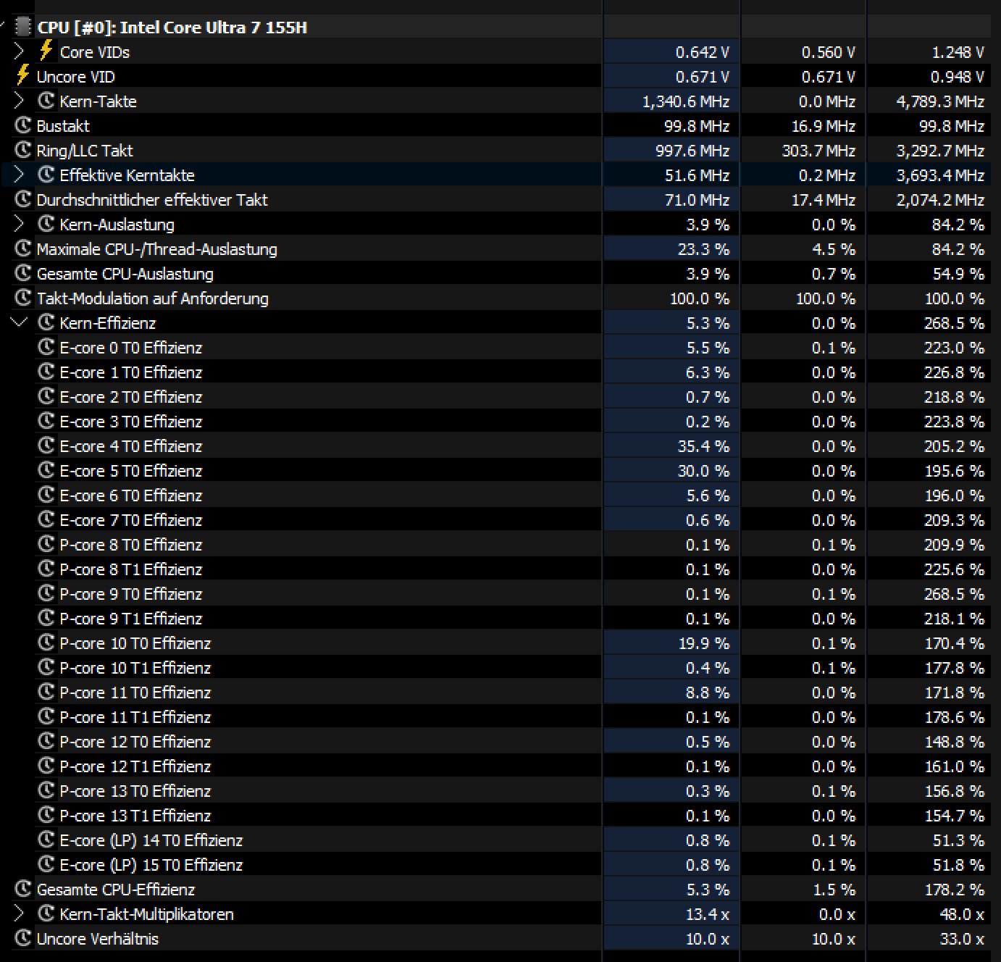The width and height of the screenshot is (1001, 962).
Task: Click the clock icon beside Effektive Kerntakte
Action: (x=46, y=175)
